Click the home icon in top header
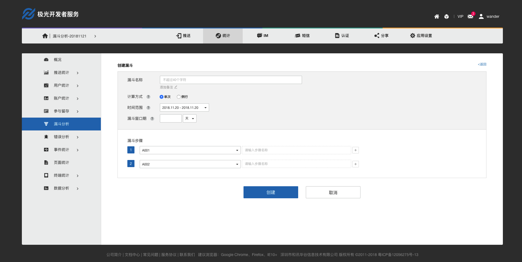Image resolution: width=522 pixels, height=262 pixels. pyautogui.click(x=436, y=17)
